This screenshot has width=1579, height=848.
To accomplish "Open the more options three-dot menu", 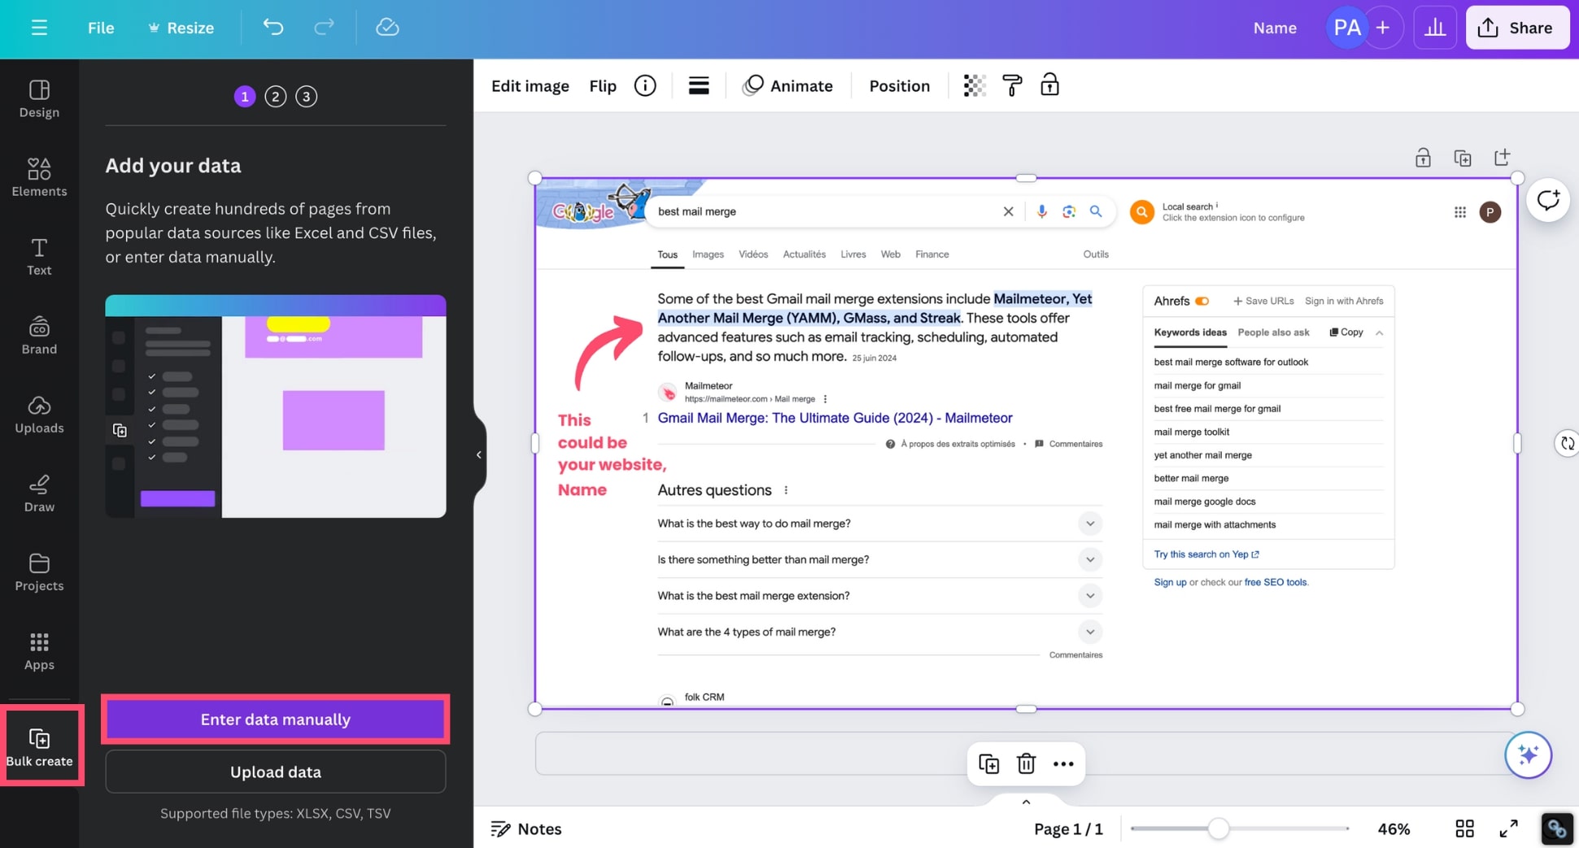I will coord(1063,764).
